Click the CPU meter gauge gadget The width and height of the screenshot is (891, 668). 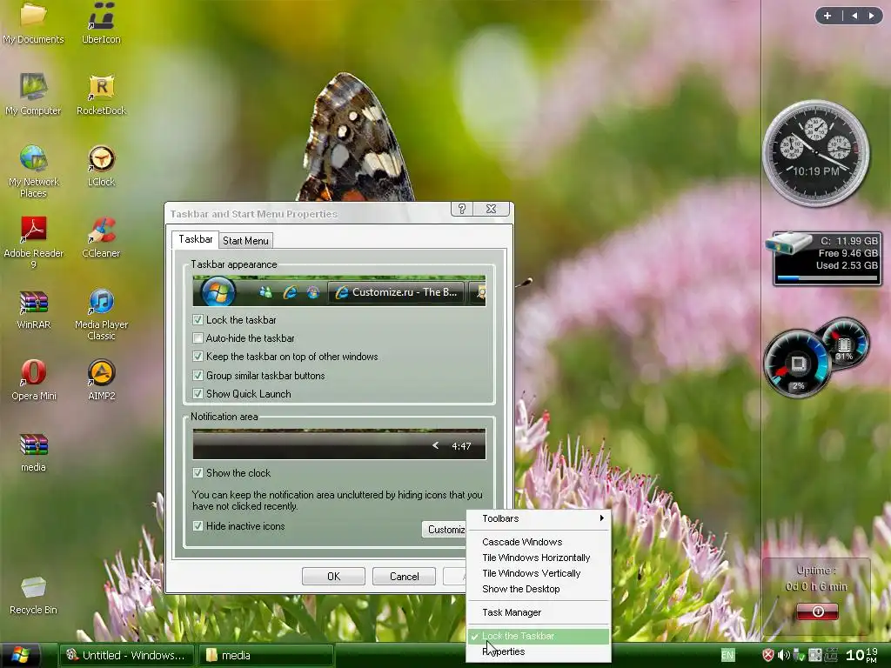tap(797, 364)
